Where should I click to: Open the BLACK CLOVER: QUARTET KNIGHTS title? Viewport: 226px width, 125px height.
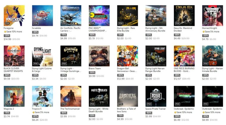[x=13, y=70]
